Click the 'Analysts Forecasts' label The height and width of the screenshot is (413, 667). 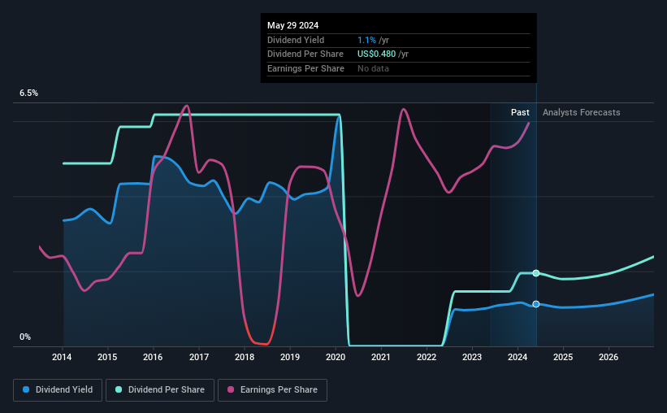click(581, 112)
